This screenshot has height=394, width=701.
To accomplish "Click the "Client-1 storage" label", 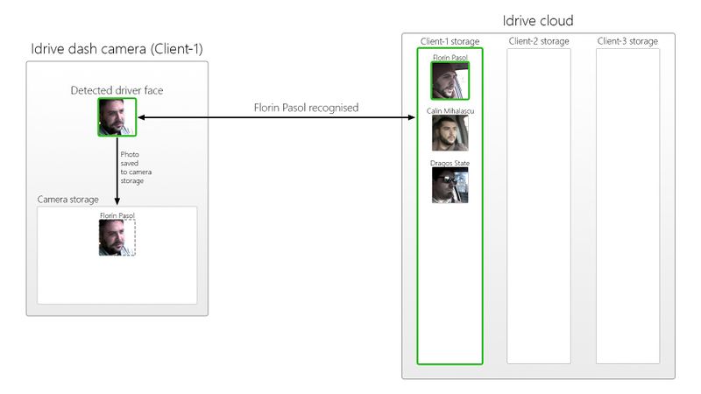I will 450,41.
